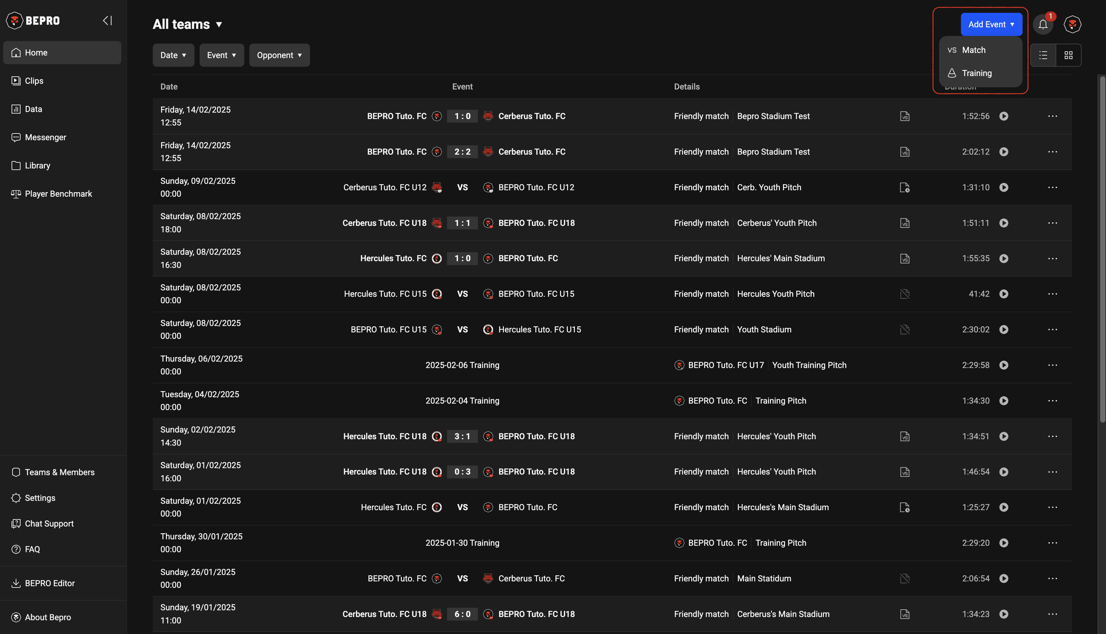Image resolution: width=1106 pixels, height=634 pixels.
Task: Collapse the sidebar with the arrow icon
Action: click(107, 21)
